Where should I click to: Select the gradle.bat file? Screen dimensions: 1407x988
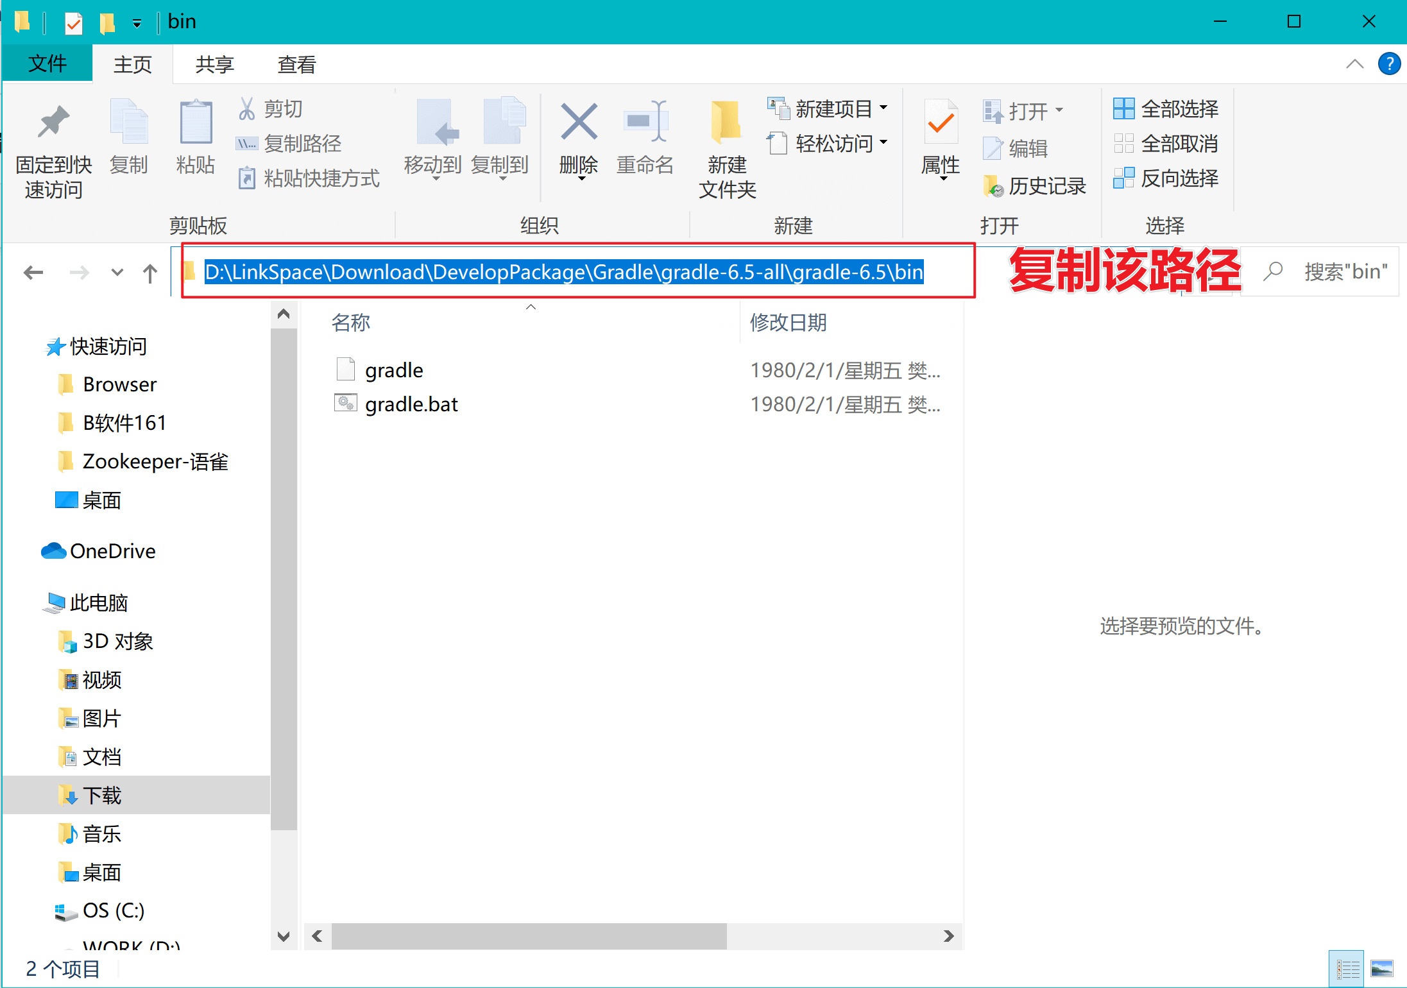click(411, 404)
